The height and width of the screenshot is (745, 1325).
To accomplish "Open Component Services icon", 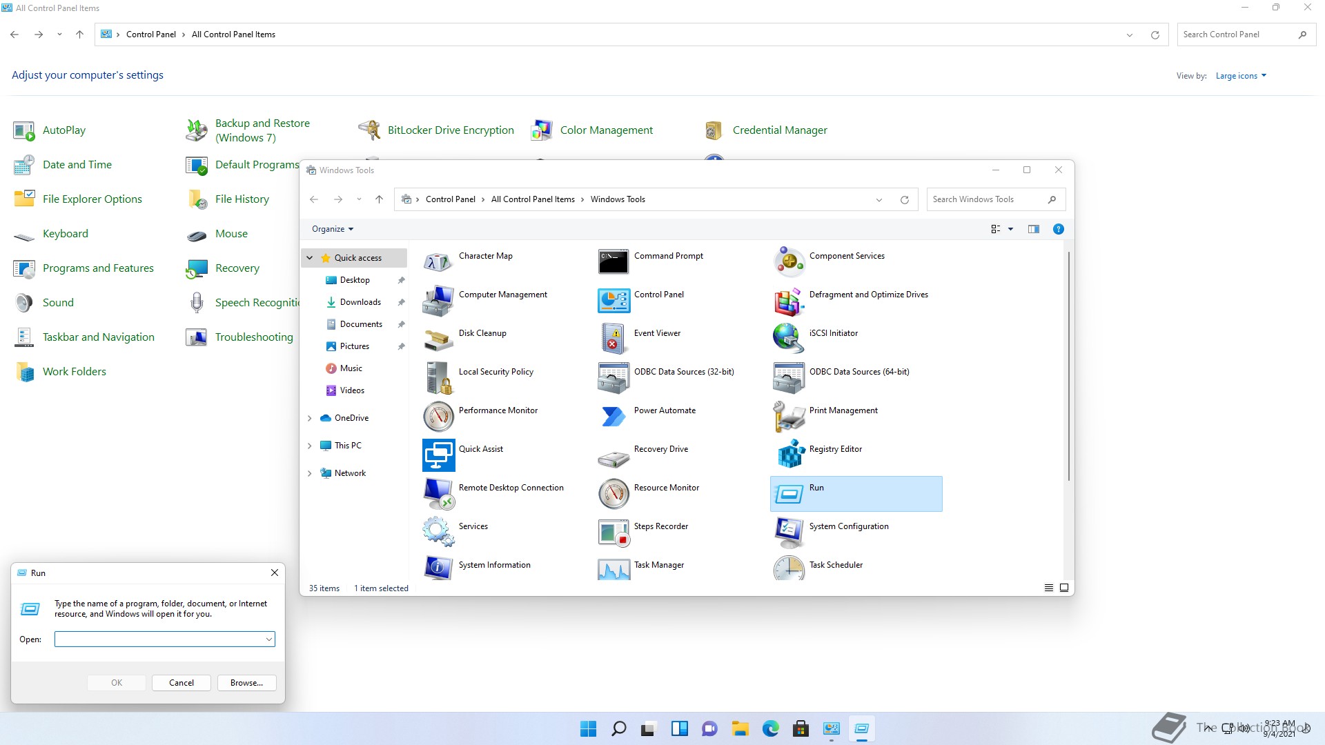I will coord(789,262).
